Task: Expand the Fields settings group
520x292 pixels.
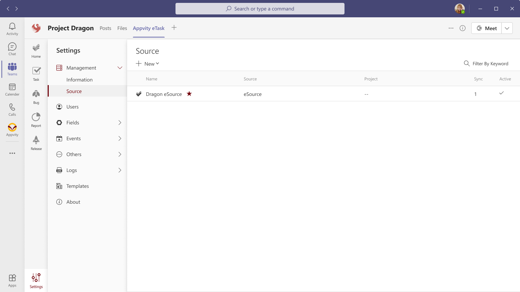Action: click(x=120, y=123)
